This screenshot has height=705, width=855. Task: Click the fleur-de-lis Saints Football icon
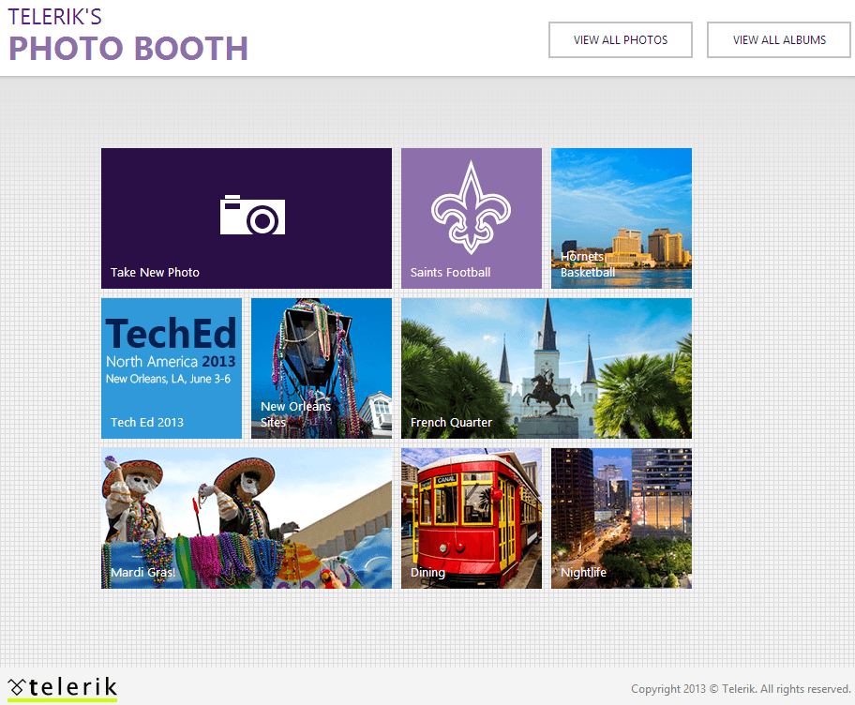pyautogui.click(x=472, y=207)
